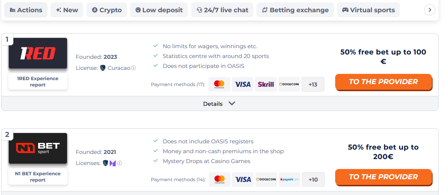This screenshot has height=195, width=448.
Task: Click the 1RED logo thumbnail
Action: point(38,53)
